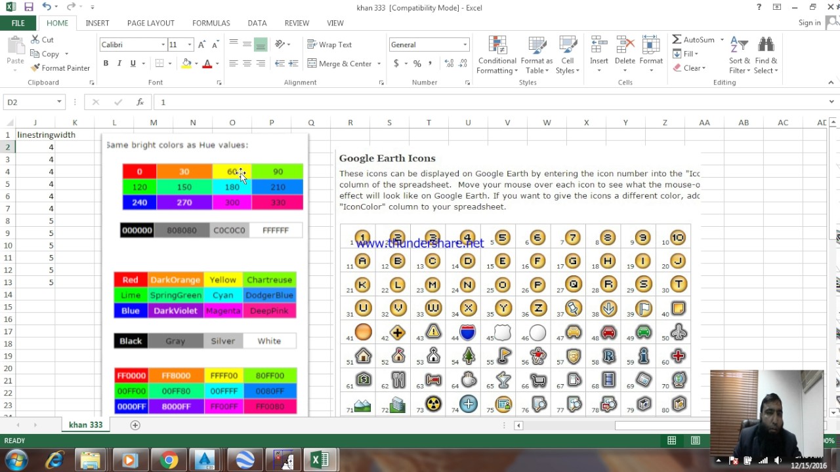840x472 pixels.
Task: Click the Clear button in Editing group
Action: (x=690, y=68)
